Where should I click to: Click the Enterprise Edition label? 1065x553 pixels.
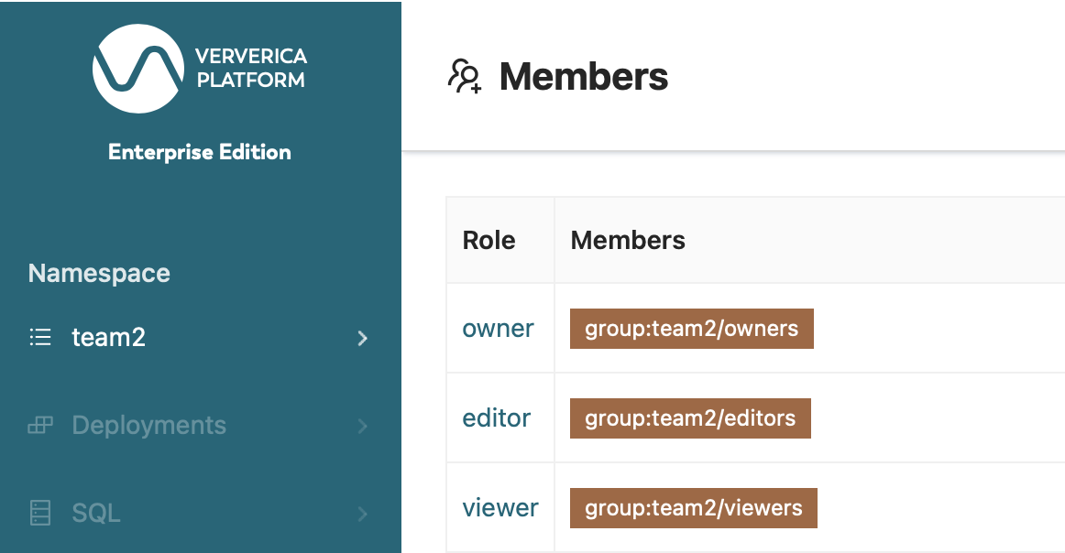(x=199, y=152)
